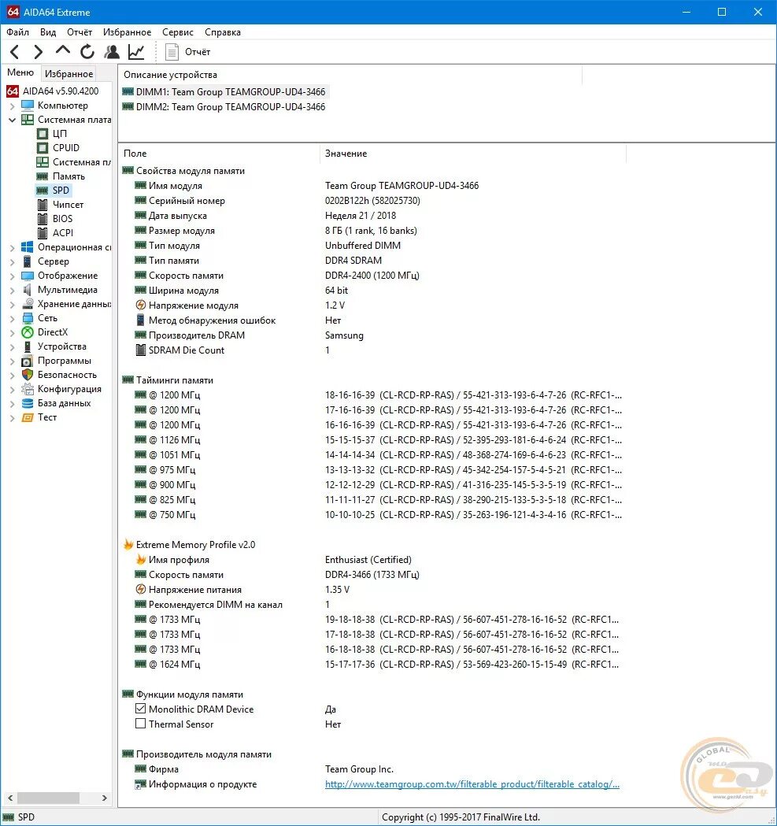Click the Операционная система Windows icon

(28, 247)
